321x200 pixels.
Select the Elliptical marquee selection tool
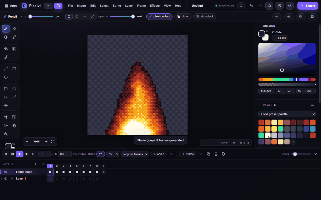(14, 89)
